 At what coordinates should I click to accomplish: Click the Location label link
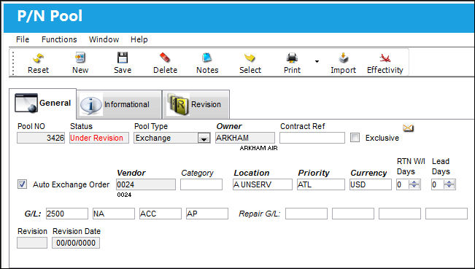tap(252, 173)
